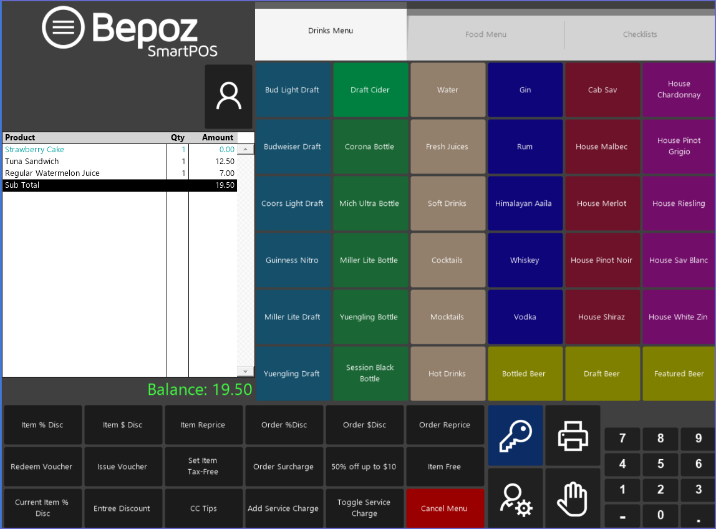Expand the Cocktails drink category

point(447,260)
